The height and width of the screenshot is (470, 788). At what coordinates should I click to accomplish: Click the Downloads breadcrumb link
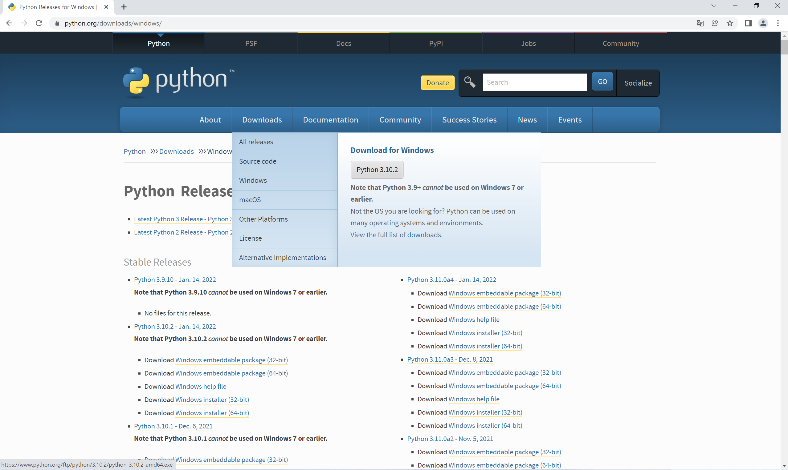click(x=176, y=151)
